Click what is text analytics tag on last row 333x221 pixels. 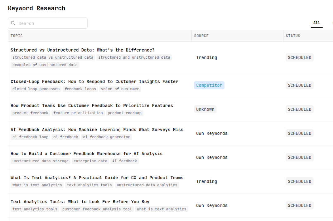[162, 209]
